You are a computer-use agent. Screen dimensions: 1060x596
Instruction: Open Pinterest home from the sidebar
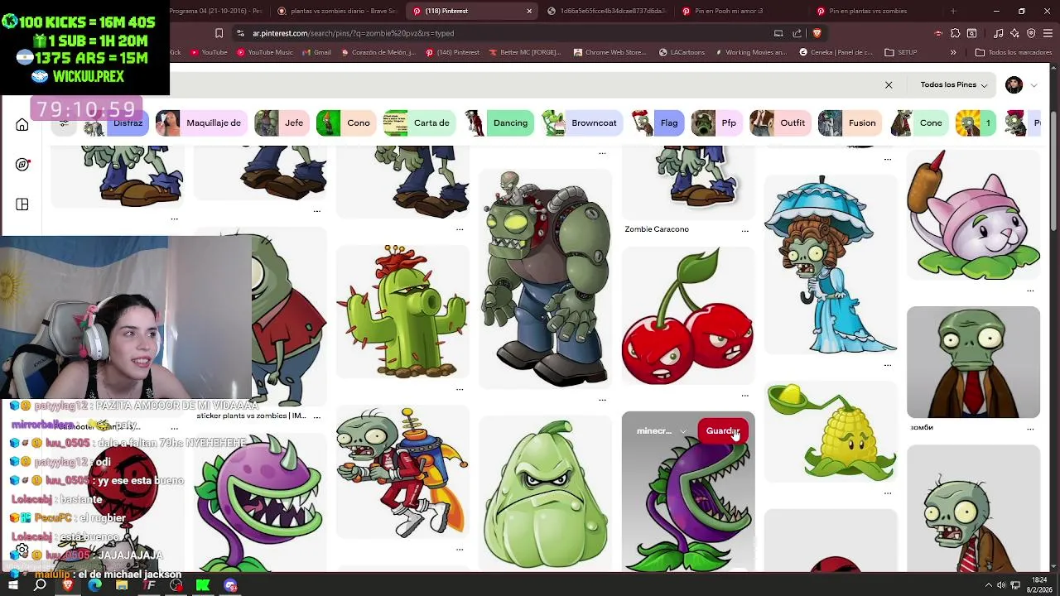22,125
